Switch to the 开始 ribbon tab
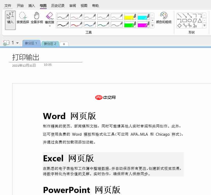The image size is (211, 195). (x=20, y=6)
